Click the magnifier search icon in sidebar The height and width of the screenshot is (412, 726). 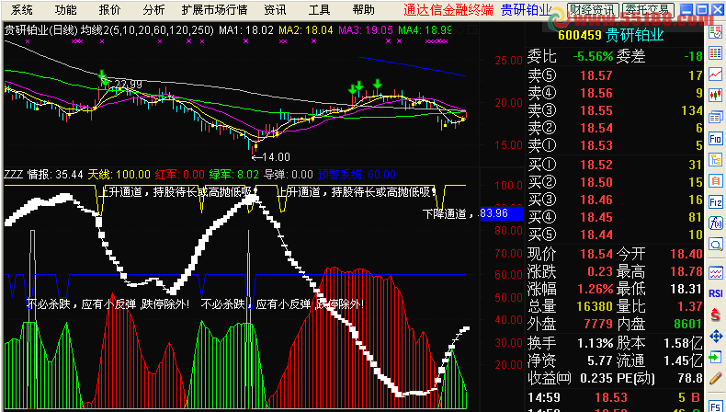pos(716,245)
